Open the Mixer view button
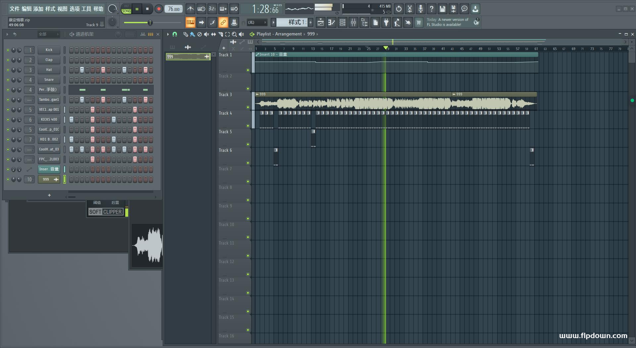The image size is (636, 348). pos(353,23)
